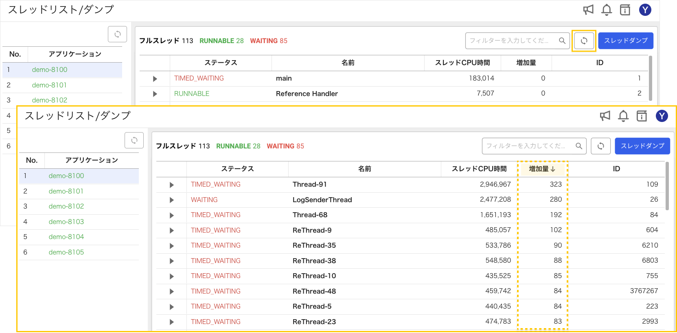Expand main thread row in back window
This screenshot has width=677, height=333.
pyautogui.click(x=155, y=79)
